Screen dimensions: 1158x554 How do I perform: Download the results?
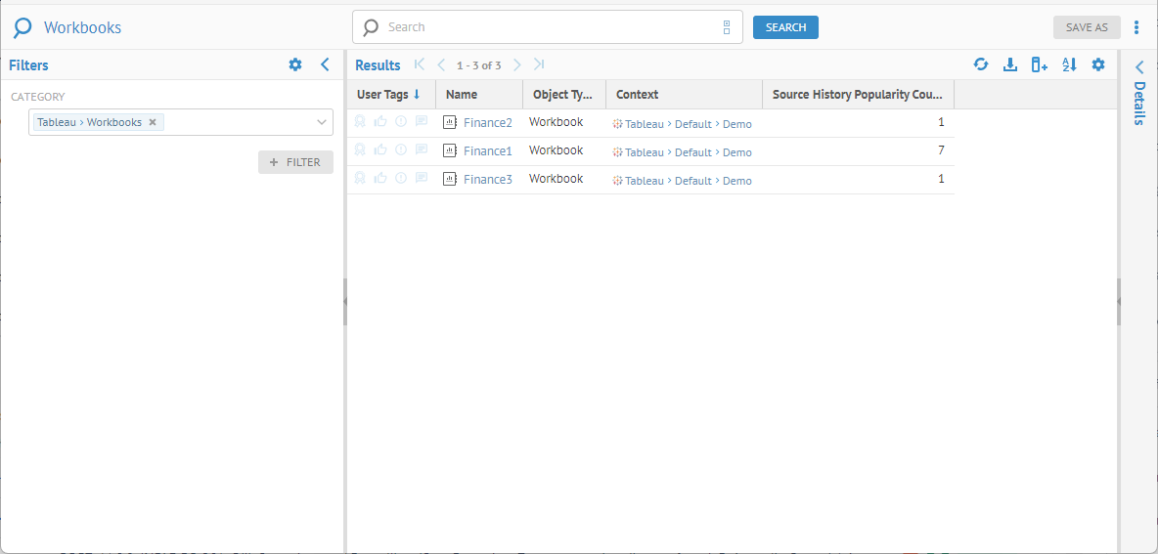1010,64
